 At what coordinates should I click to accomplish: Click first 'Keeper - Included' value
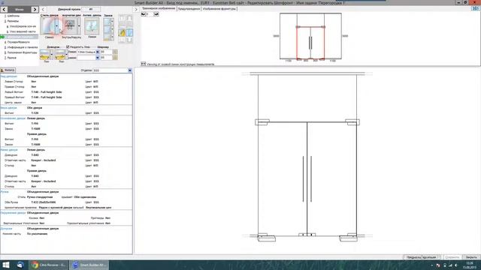point(44,160)
